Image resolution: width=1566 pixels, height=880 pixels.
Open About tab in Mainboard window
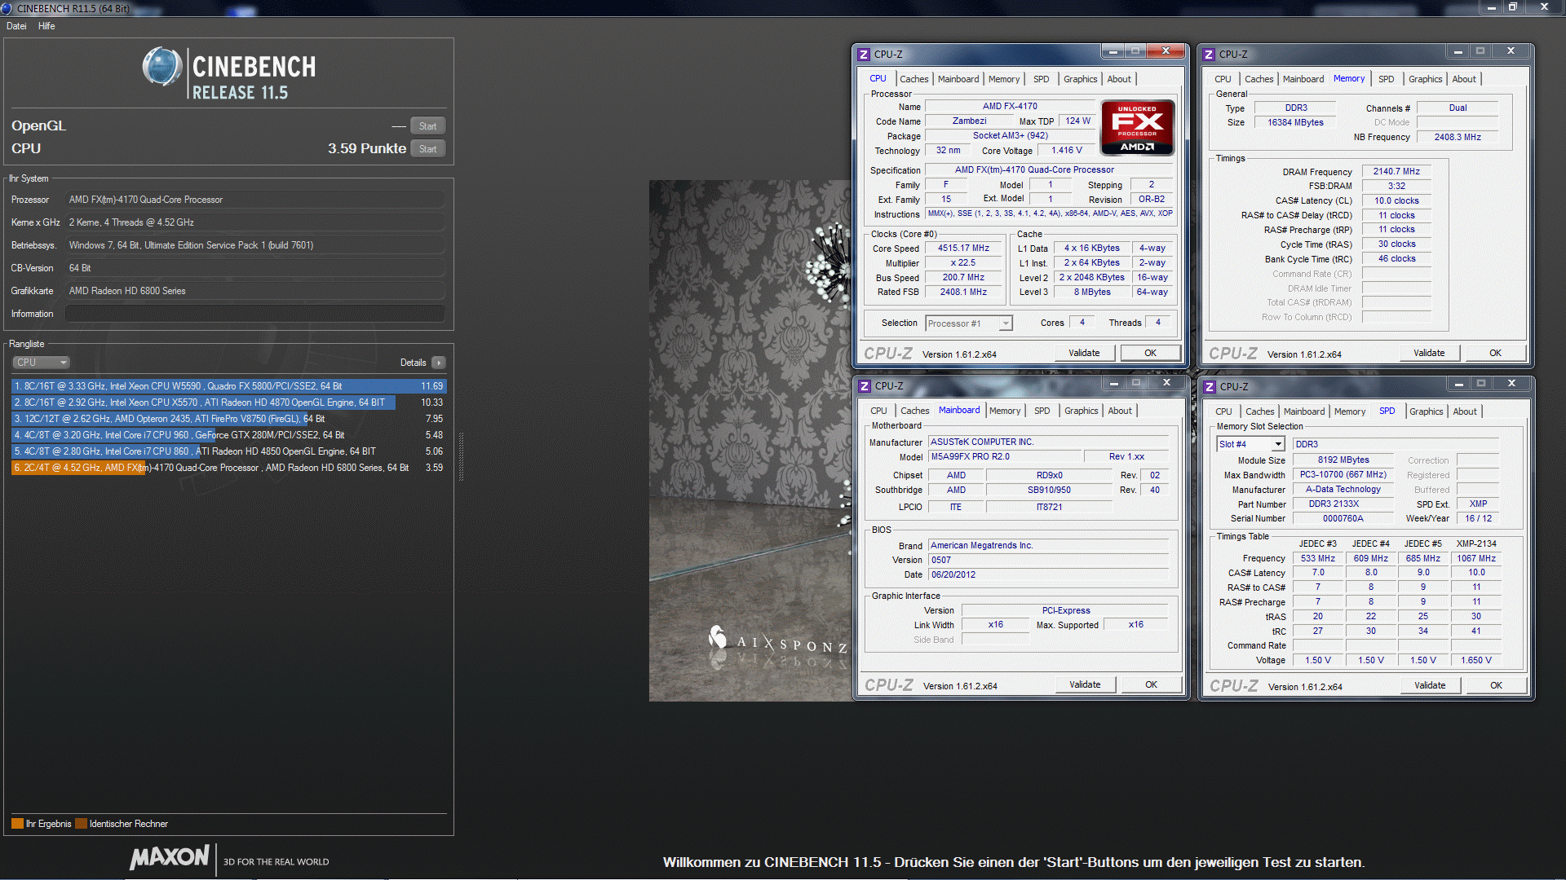click(1120, 411)
